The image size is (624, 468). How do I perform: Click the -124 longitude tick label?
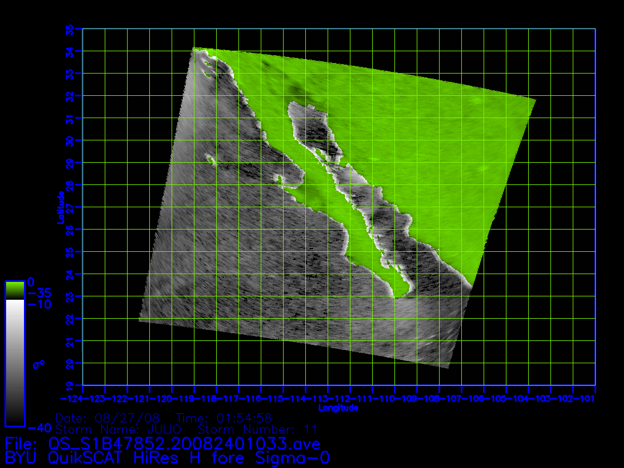pyautogui.click(x=71, y=399)
